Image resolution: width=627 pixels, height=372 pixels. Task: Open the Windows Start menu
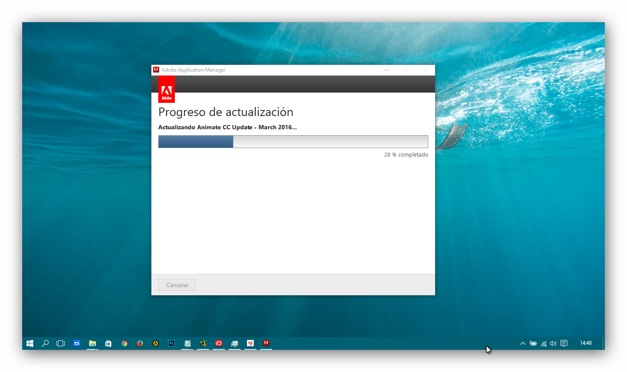30,343
